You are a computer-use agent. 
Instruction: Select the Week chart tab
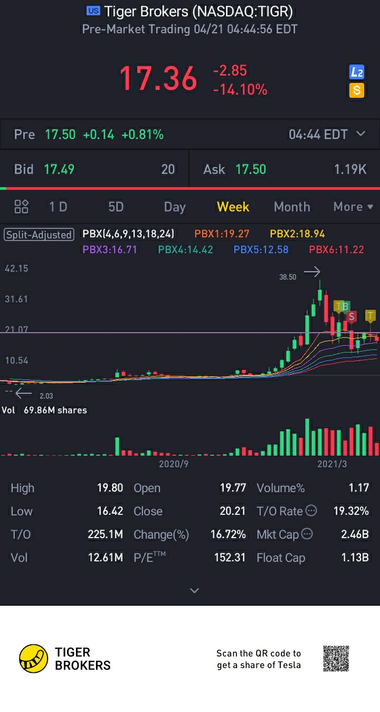(x=233, y=207)
